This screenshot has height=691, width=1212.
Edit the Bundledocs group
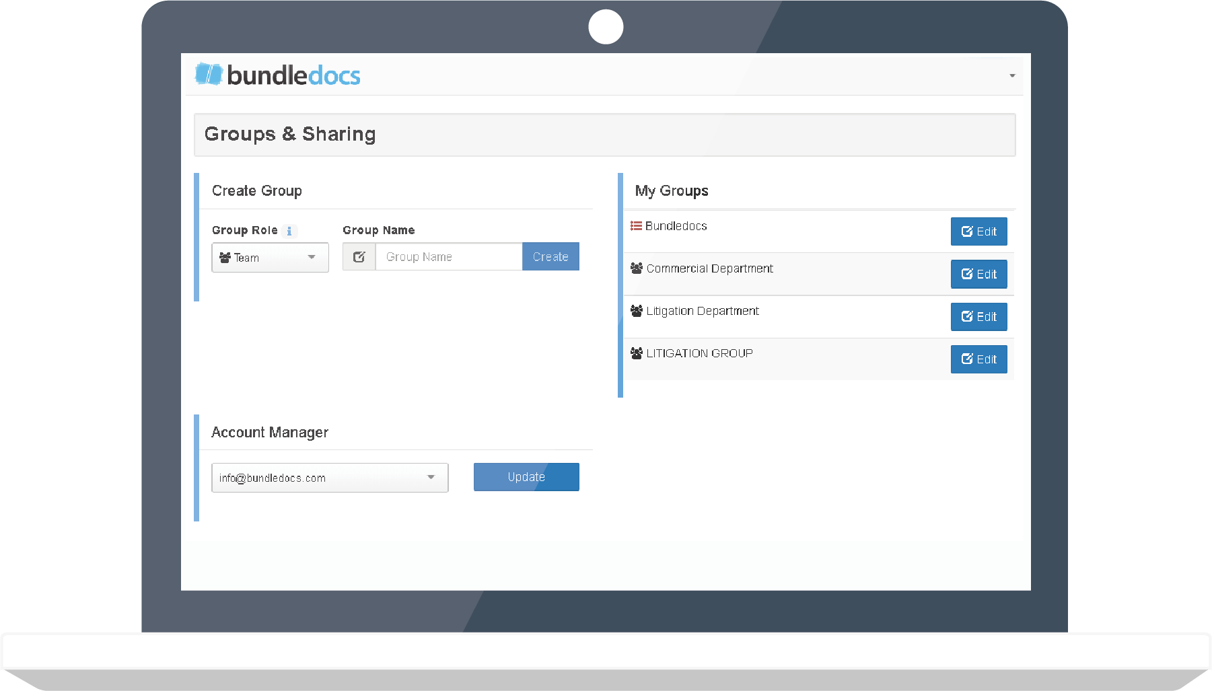(x=978, y=231)
